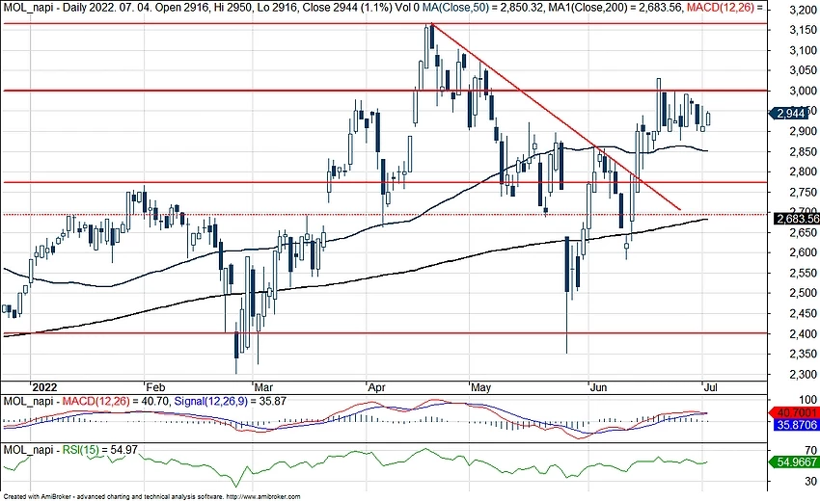Click the 2,800 price axis label
Screen dimensions: 820x501
(804, 171)
